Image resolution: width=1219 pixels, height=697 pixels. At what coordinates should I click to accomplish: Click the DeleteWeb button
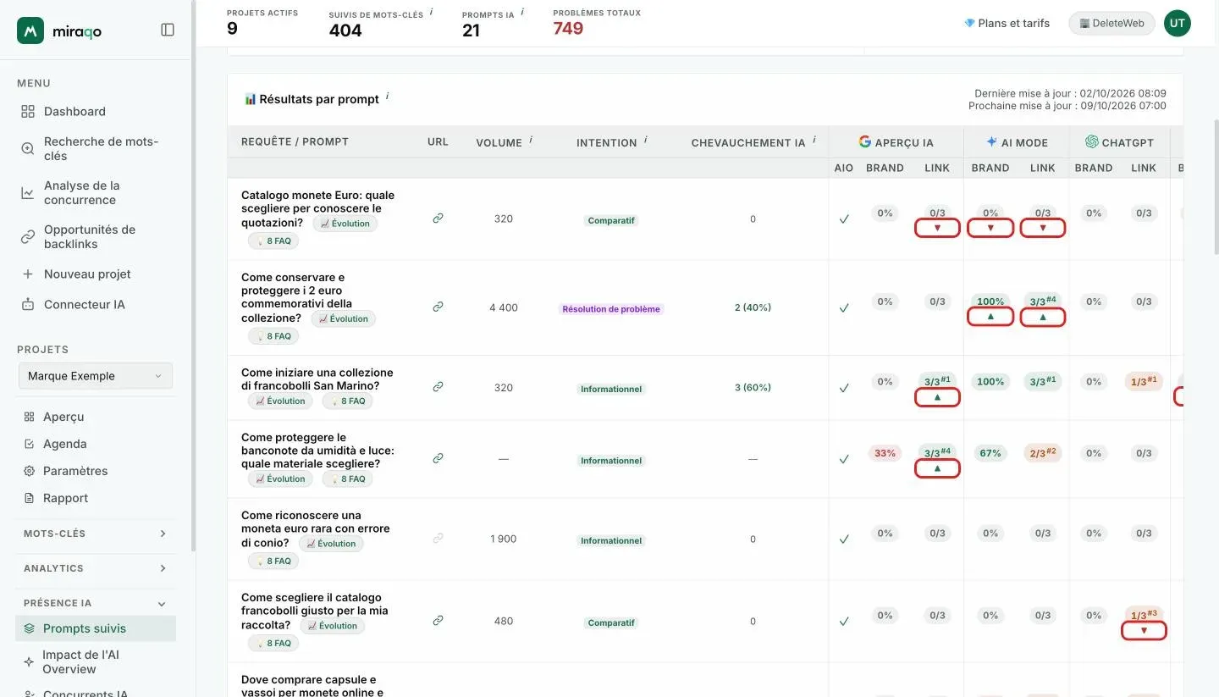point(1112,24)
